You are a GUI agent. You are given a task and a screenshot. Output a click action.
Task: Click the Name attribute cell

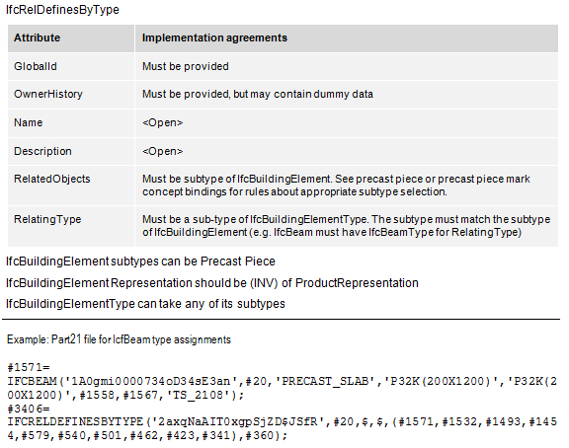[x=71, y=123]
